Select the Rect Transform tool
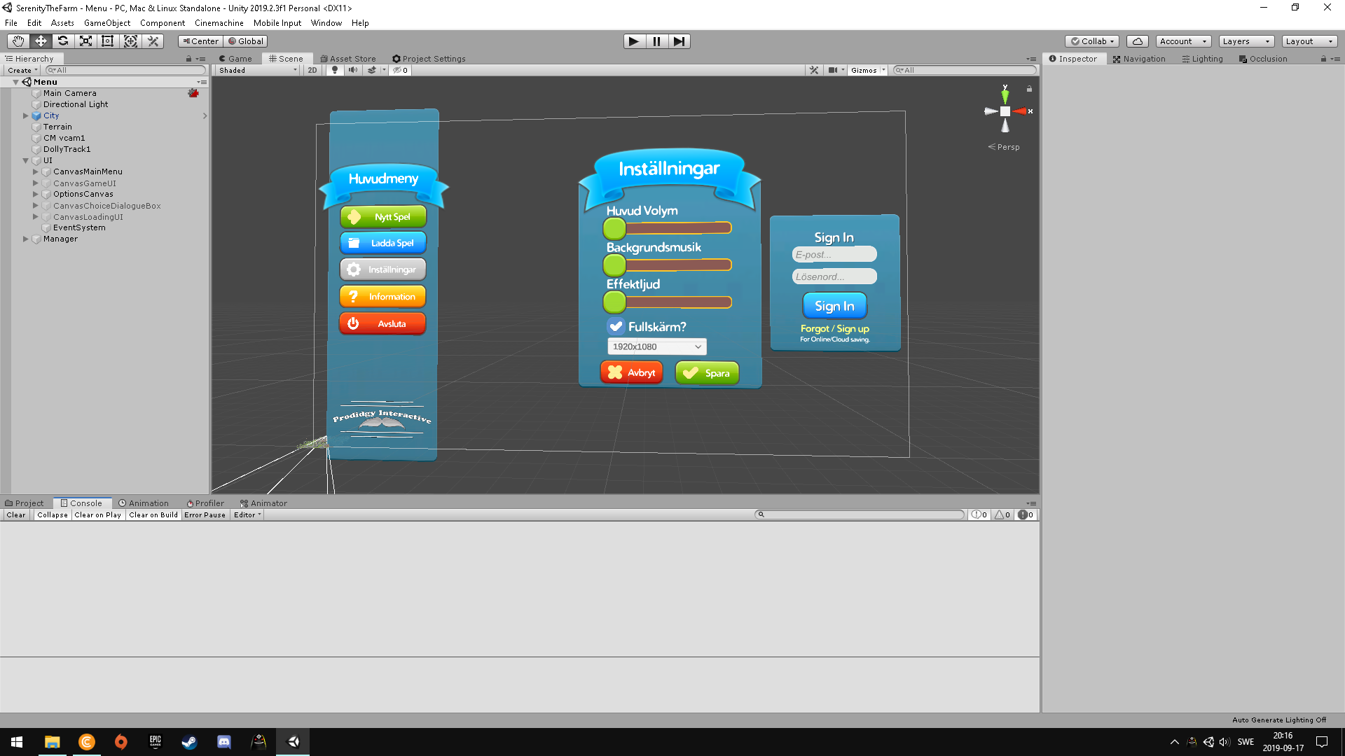The height and width of the screenshot is (756, 1345). [108, 41]
